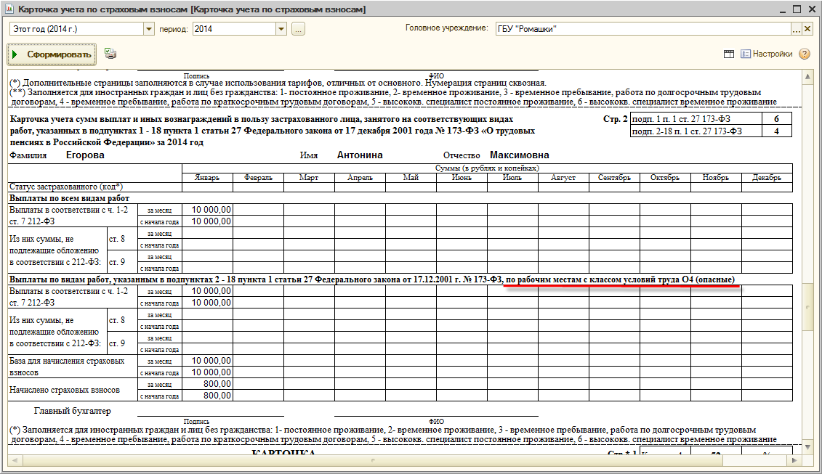Click the Февраль column header
This screenshot has height=474, width=822.
click(x=258, y=178)
